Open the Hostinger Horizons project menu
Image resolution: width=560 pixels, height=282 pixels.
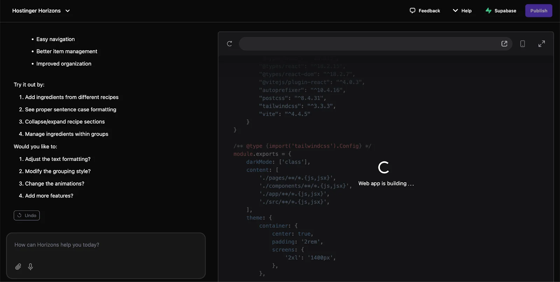(x=36, y=11)
